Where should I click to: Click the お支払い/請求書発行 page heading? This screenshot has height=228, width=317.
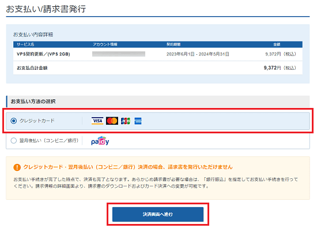pos(46,9)
